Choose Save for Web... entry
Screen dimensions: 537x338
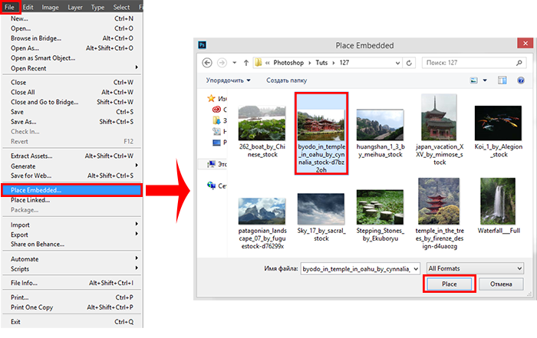[71, 176]
